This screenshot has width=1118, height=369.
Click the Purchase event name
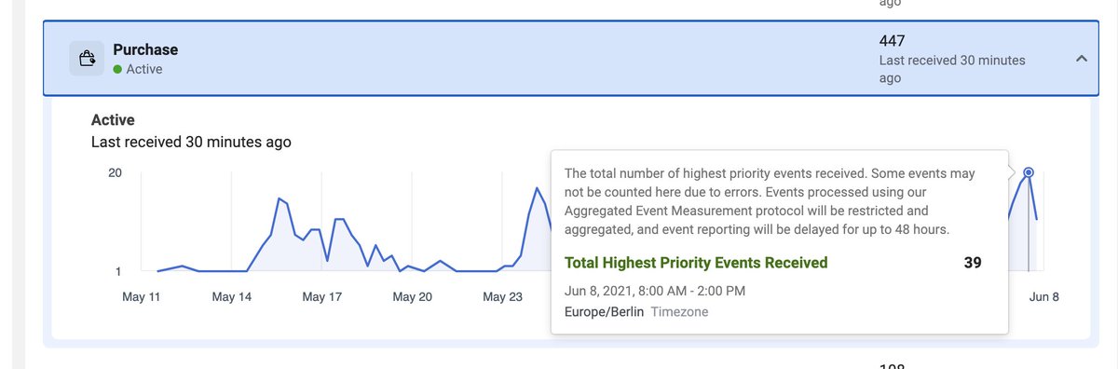click(x=145, y=49)
